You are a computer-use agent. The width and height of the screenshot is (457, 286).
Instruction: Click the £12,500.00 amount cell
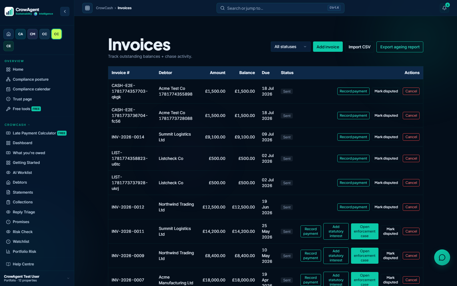(214, 207)
